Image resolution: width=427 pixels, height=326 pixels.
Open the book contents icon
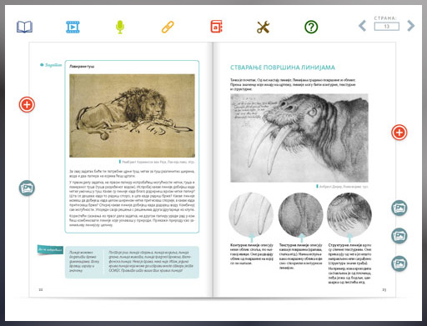click(x=24, y=27)
